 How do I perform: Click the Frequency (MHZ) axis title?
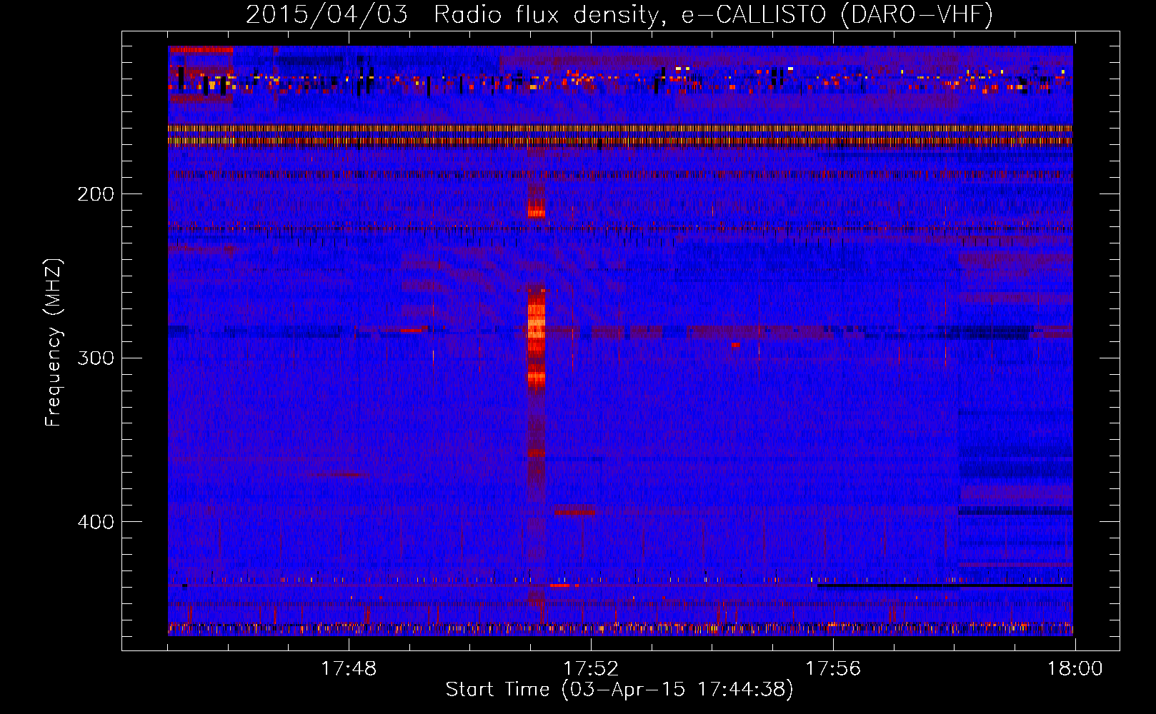[x=54, y=343]
